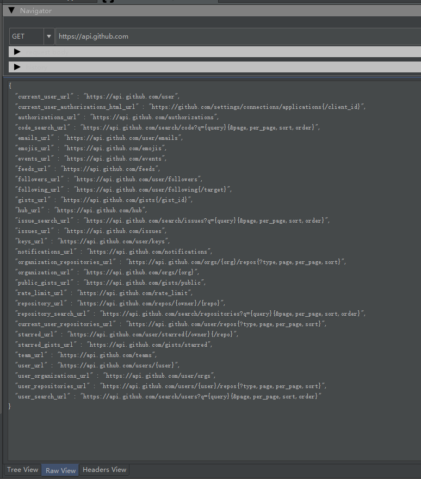
Task: Click the "user_repositories_url" line
Action: (171, 387)
